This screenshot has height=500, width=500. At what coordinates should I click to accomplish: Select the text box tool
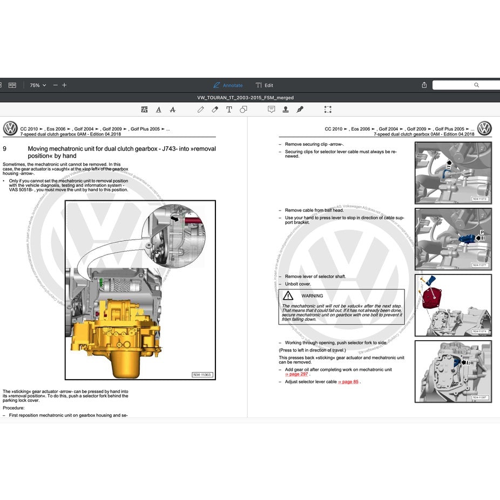click(x=229, y=110)
